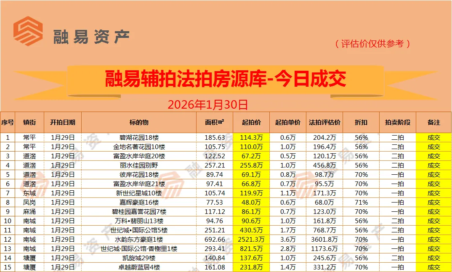Select the 标的物 column header

coord(139,122)
